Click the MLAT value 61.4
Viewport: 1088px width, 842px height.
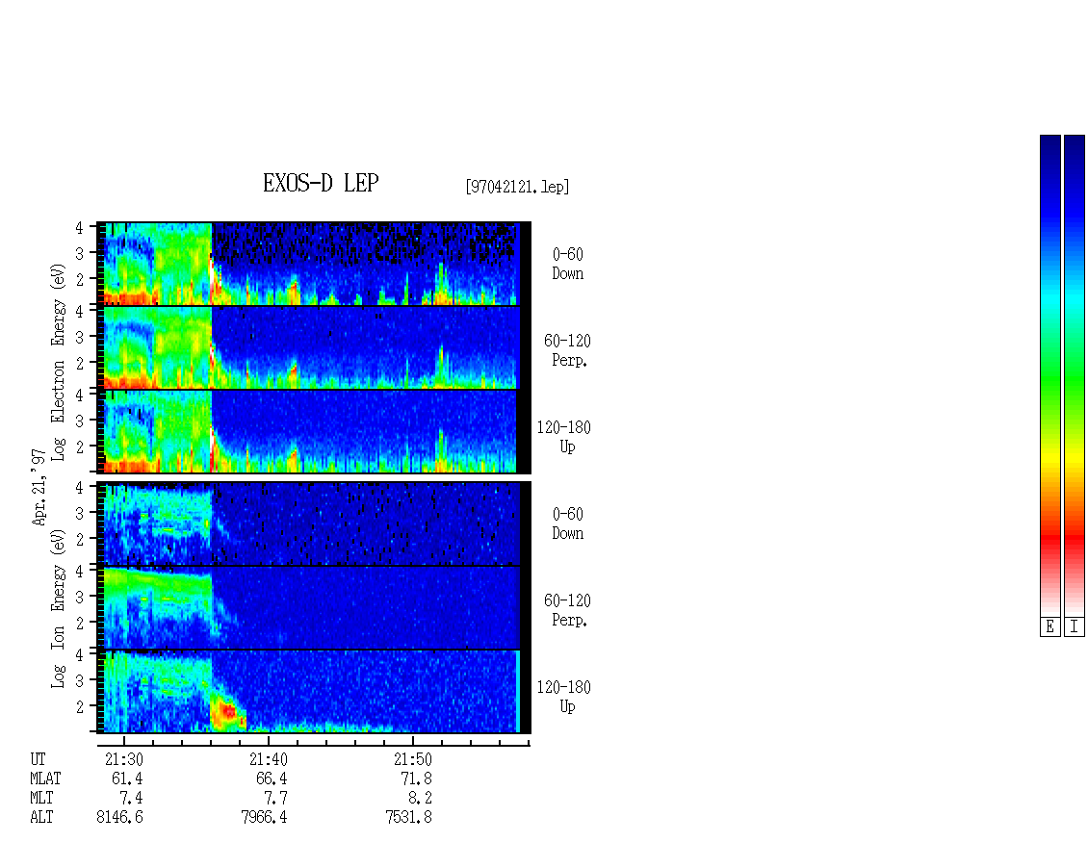coord(127,778)
